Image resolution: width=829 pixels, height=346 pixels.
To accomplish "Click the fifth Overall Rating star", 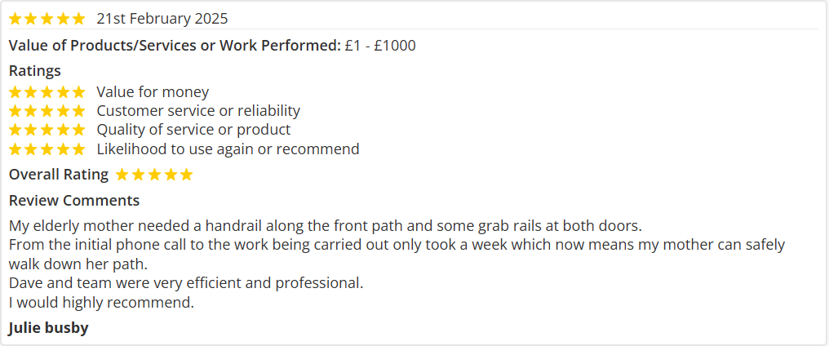I will (x=186, y=175).
